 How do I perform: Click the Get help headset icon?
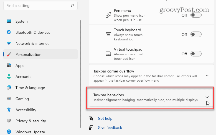pos(91,118)
